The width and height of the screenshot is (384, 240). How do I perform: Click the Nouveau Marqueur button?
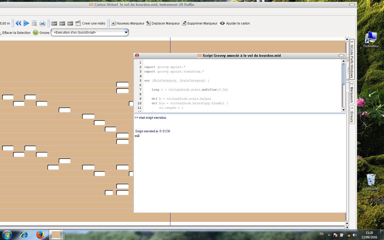(127, 23)
